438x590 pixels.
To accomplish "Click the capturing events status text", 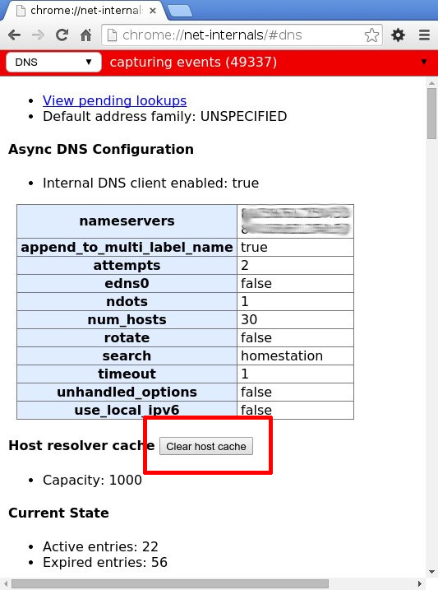I will (x=193, y=62).
